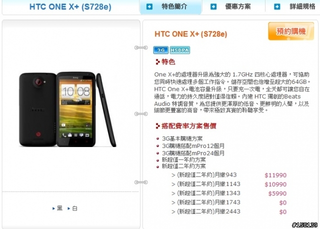Collapse the 新超值二年約方案 plan
The width and height of the screenshot is (320, 229).
pyautogui.click(x=183, y=166)
